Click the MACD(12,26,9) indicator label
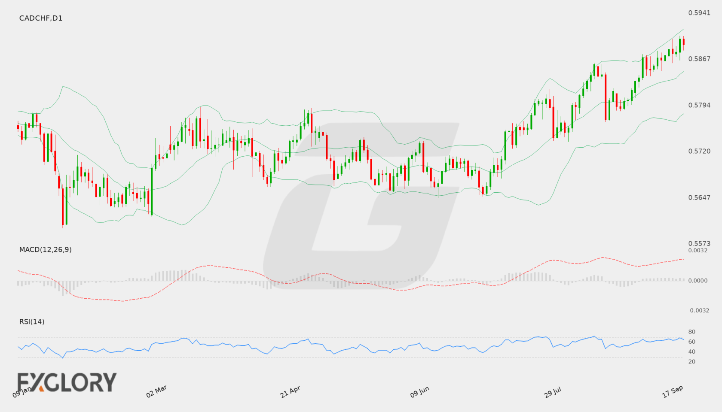 click(46, 249)
